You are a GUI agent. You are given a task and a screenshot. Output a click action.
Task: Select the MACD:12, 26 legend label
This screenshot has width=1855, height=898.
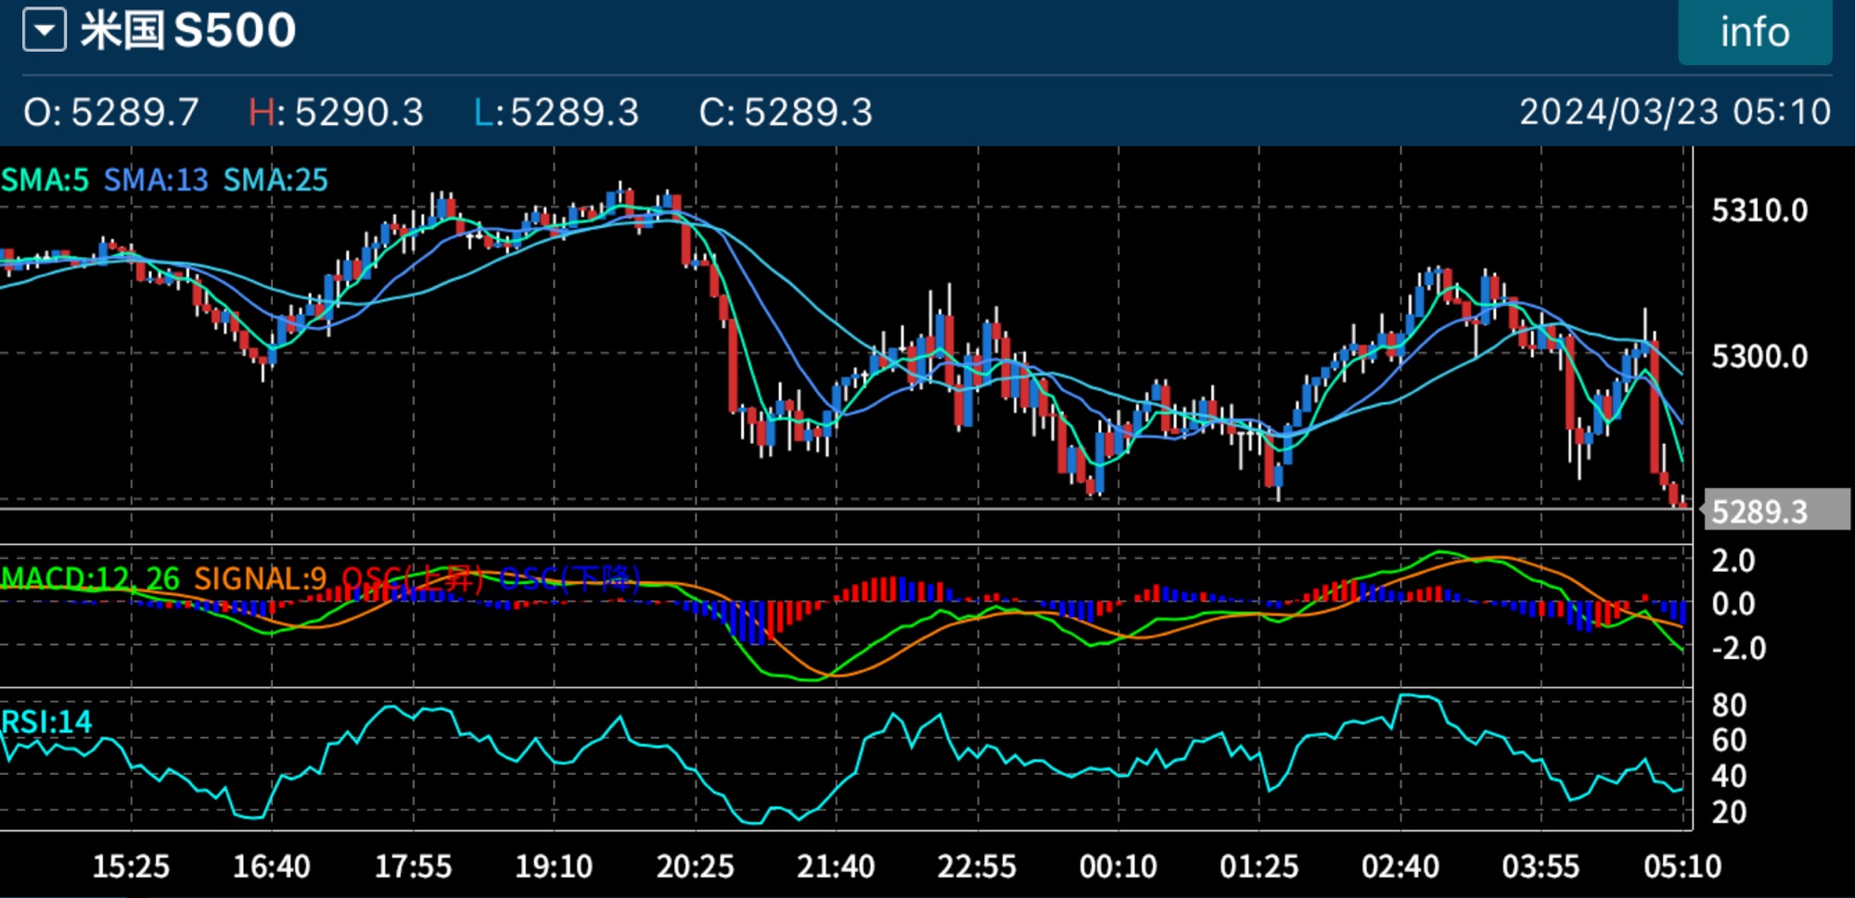(x=90, y=578)
